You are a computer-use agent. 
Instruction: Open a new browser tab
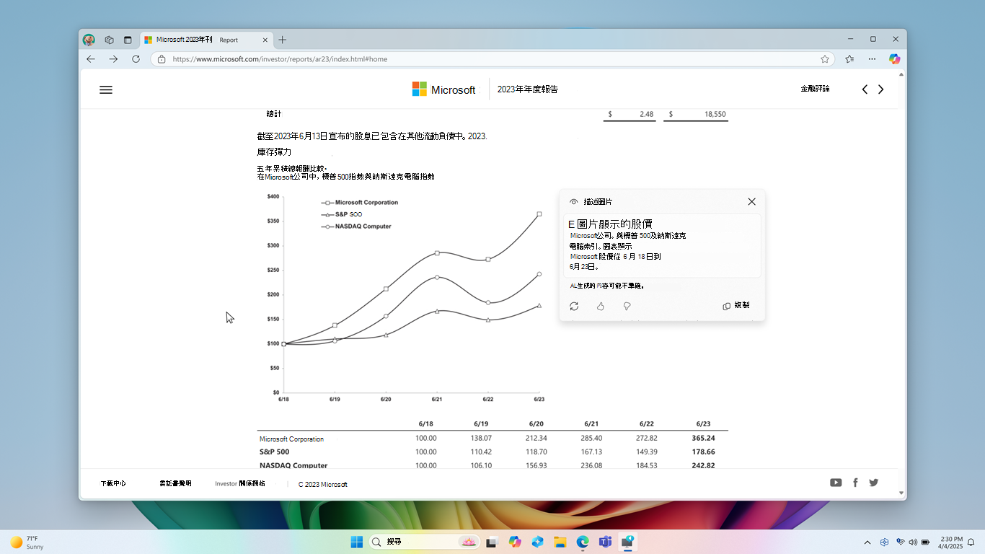(x=283, y=40)
